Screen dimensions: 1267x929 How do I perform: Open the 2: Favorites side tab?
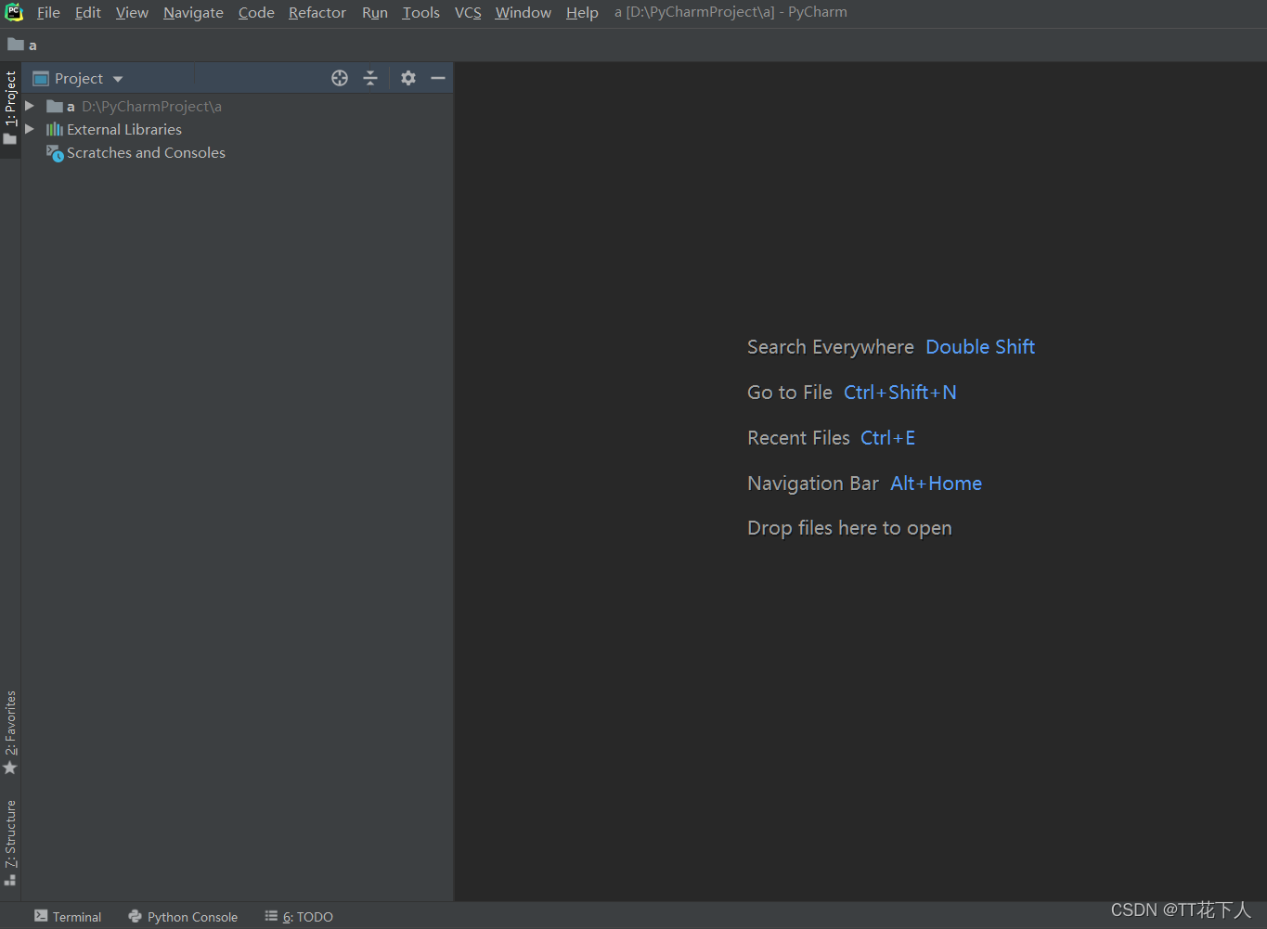tap(10, 731)
